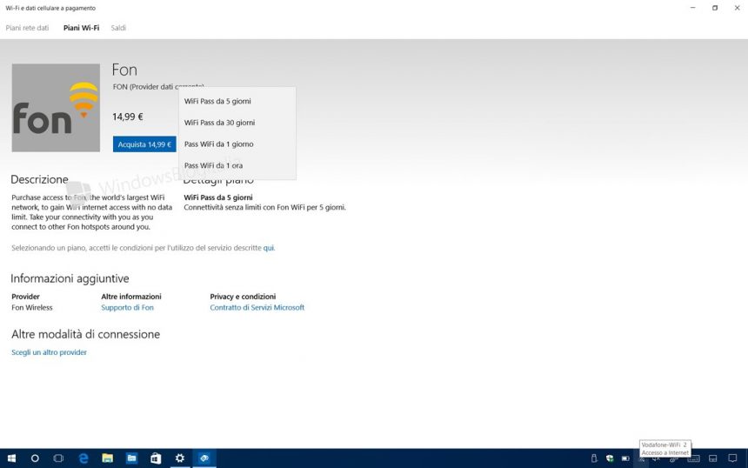Restore down the application window
This screenshot has width=748, height=468.
(x=715, y=8)
